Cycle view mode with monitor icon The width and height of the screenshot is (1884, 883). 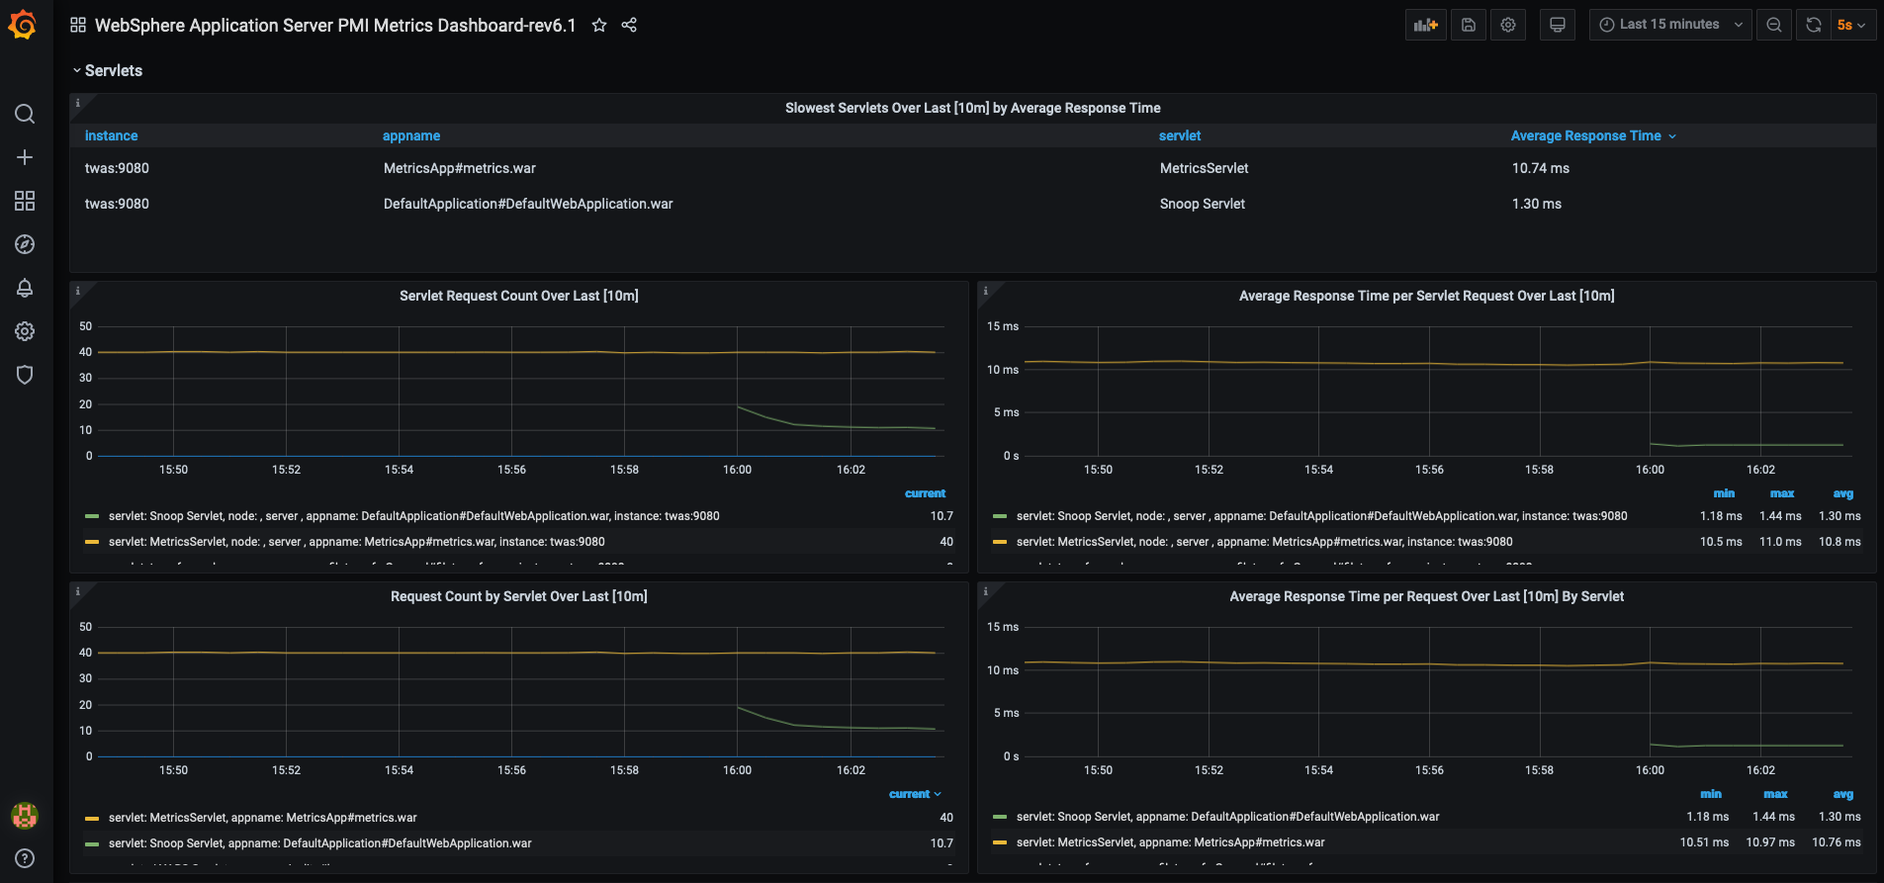click(1558, 25)
